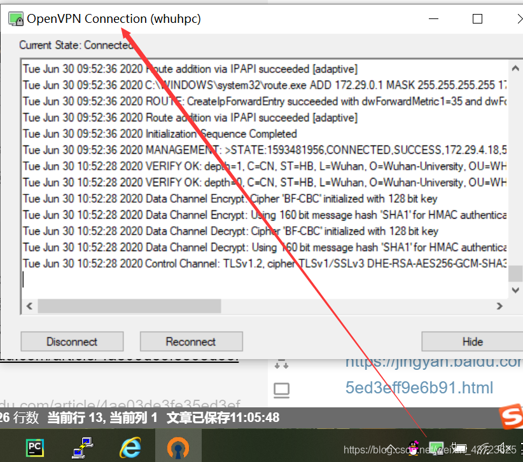
Task: Open the QQ penguin tray icon
Action: click(x=414, y=448)
